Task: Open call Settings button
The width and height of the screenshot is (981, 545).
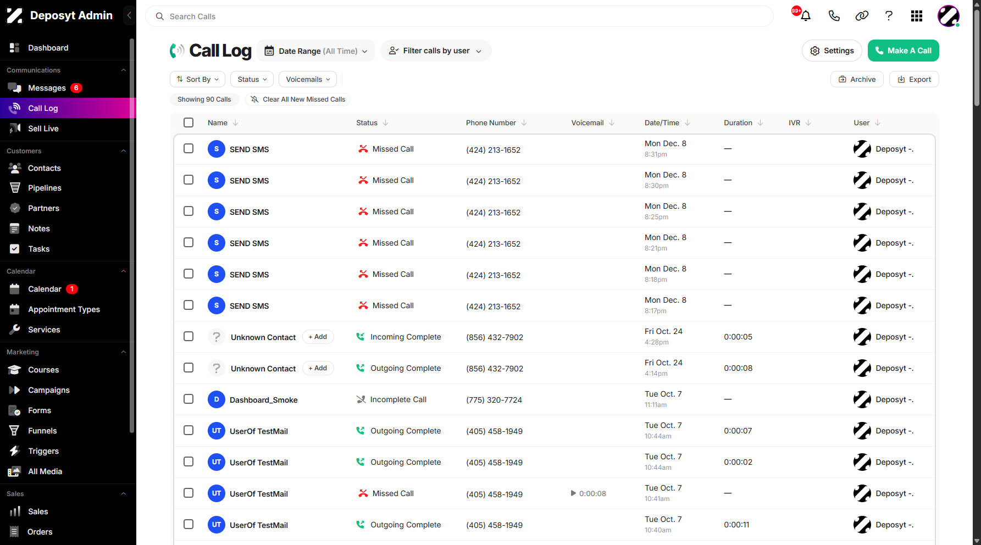Action: [832, 51]
